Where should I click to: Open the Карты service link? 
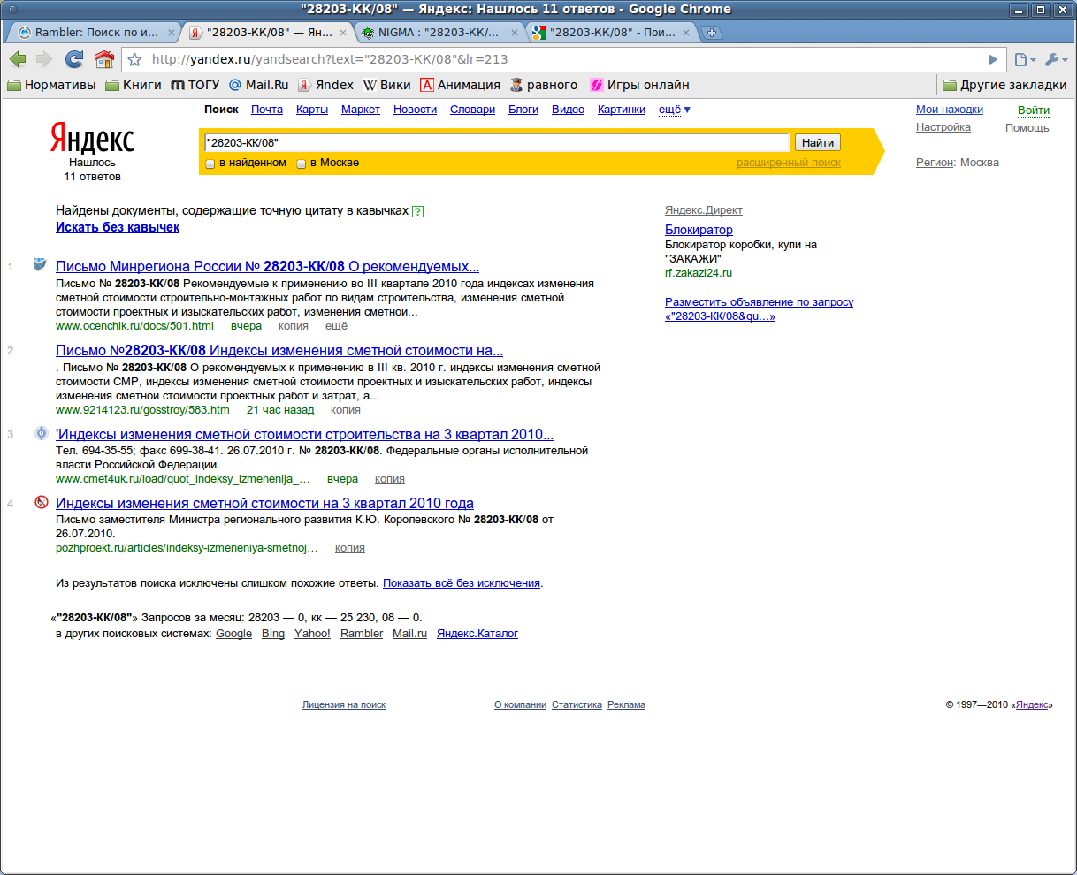click(312, 110)
